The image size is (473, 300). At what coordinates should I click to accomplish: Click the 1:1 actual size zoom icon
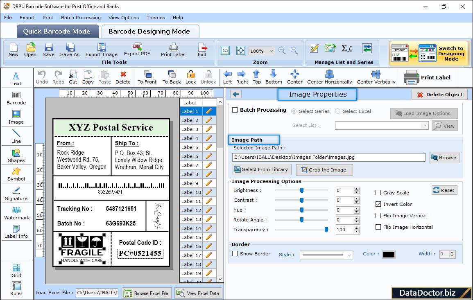(x=225, y=50)
